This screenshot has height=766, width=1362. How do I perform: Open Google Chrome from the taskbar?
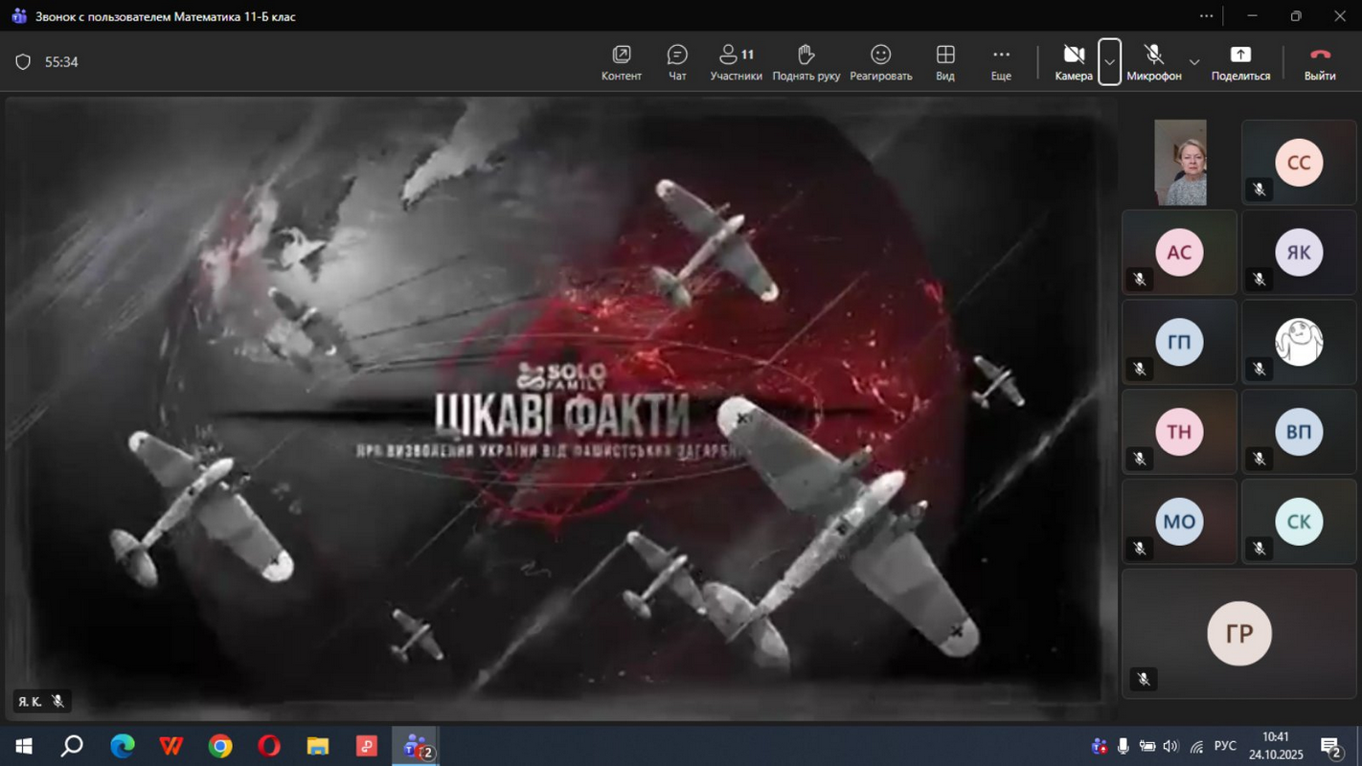coord(220,746)
